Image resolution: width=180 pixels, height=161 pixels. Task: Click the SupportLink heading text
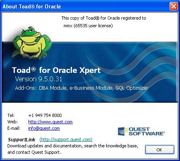tap(22, 139)
